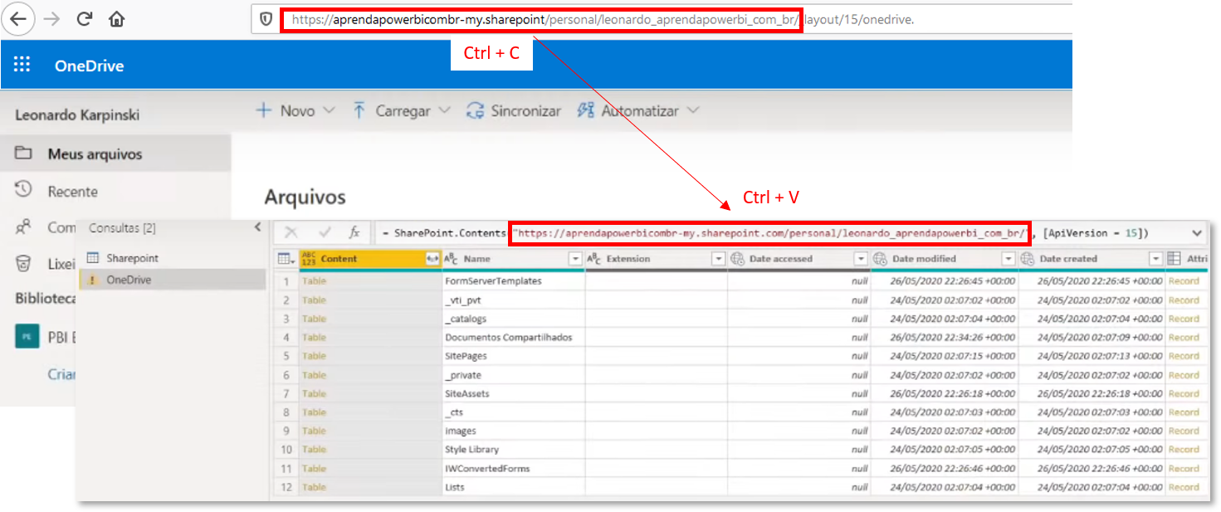Click the browser home icon
The image size is (1221, 512).
(x=115, y=18)
